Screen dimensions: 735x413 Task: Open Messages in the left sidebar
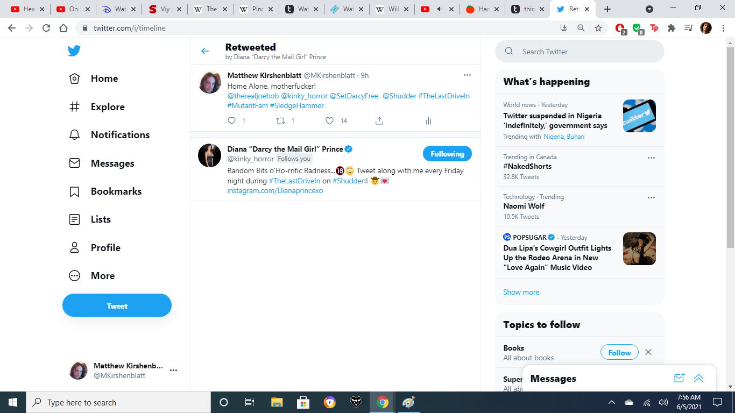pos(102,163)
